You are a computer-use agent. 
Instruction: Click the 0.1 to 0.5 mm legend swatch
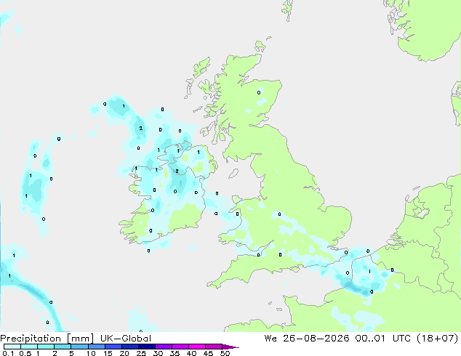click(x=12, y=347)
